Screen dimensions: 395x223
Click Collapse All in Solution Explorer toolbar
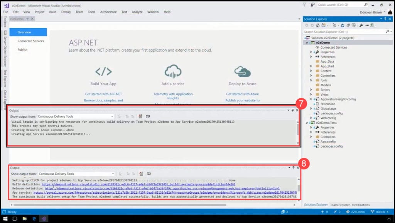pos(348,25)
